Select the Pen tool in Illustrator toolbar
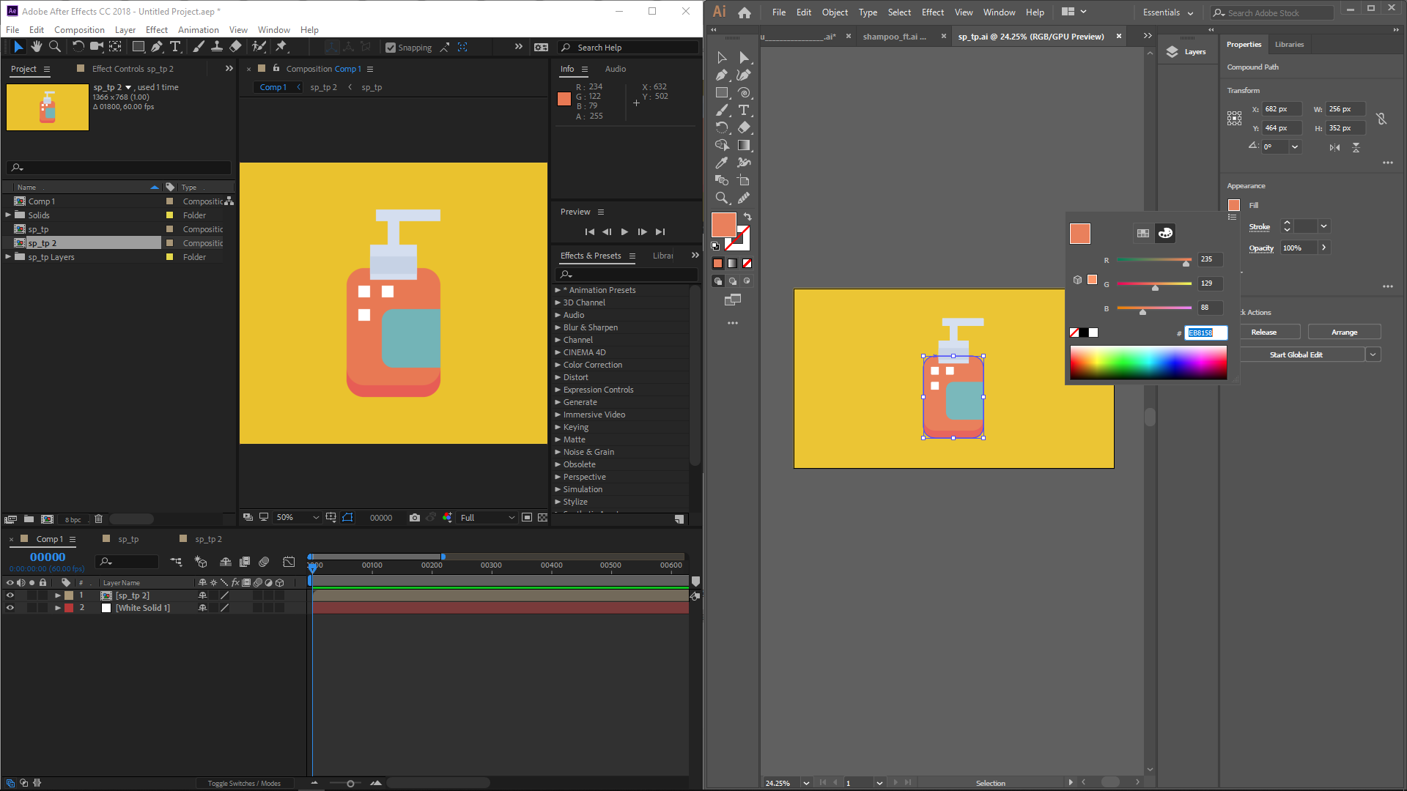 point(722,75)
